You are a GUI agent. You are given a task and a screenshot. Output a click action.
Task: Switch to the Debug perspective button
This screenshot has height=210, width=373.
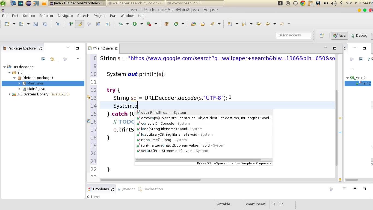point(359,35)
